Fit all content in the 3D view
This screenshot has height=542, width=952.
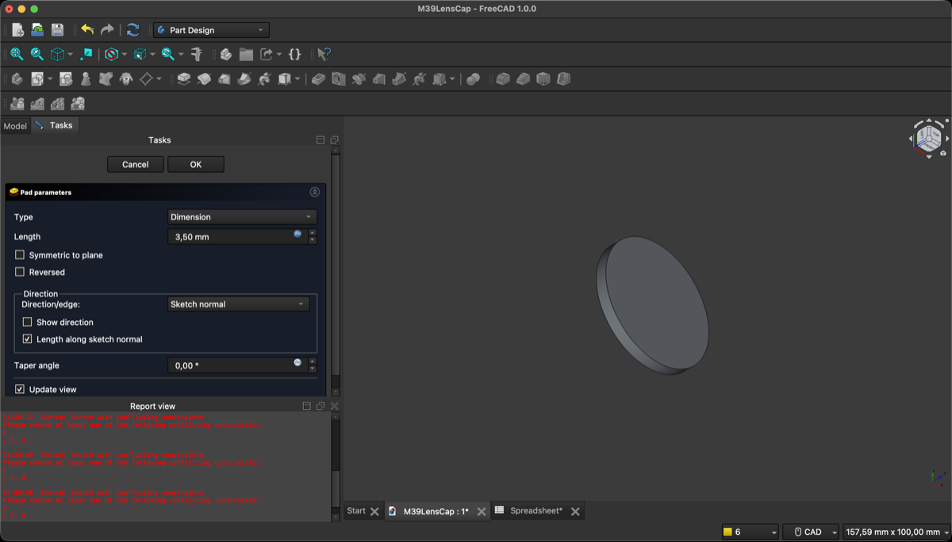16,54
